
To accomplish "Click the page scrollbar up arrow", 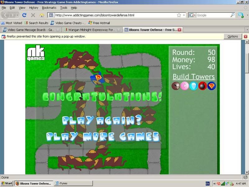I will click(247, 42).
